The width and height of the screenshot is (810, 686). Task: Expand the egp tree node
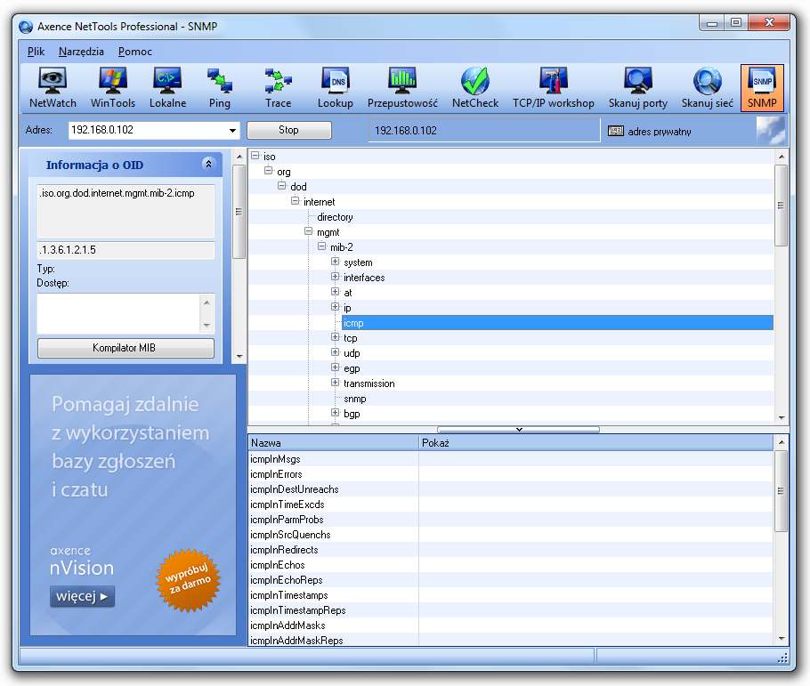[336, 367]
